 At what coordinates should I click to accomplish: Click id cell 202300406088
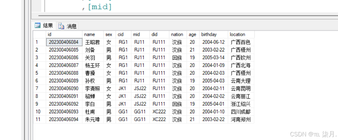64,73
